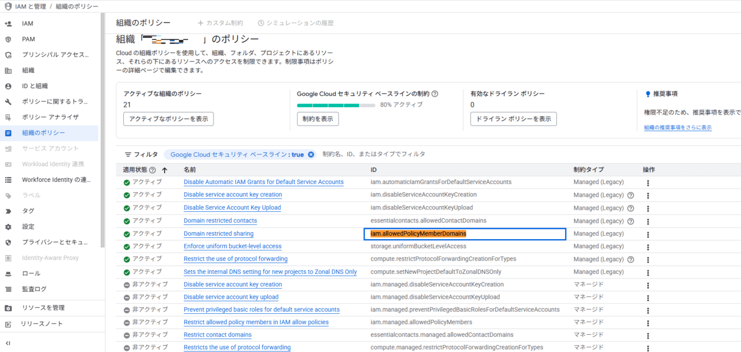Open actions menu for compute.restrictProtocolForwardingCreationForTypes row
Viewport: 741px width, 352px height.
tap(648, 259)
